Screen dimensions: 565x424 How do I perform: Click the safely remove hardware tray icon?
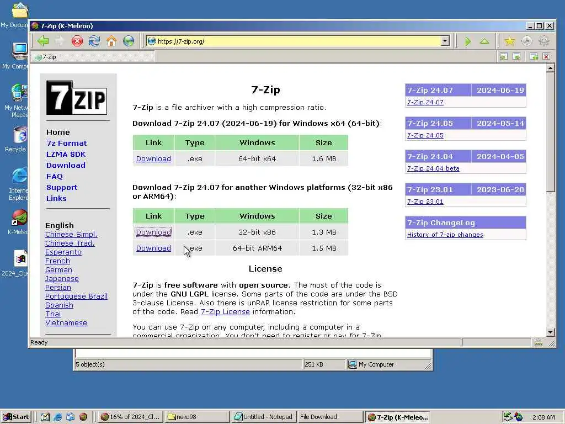[x=508, y=417]
